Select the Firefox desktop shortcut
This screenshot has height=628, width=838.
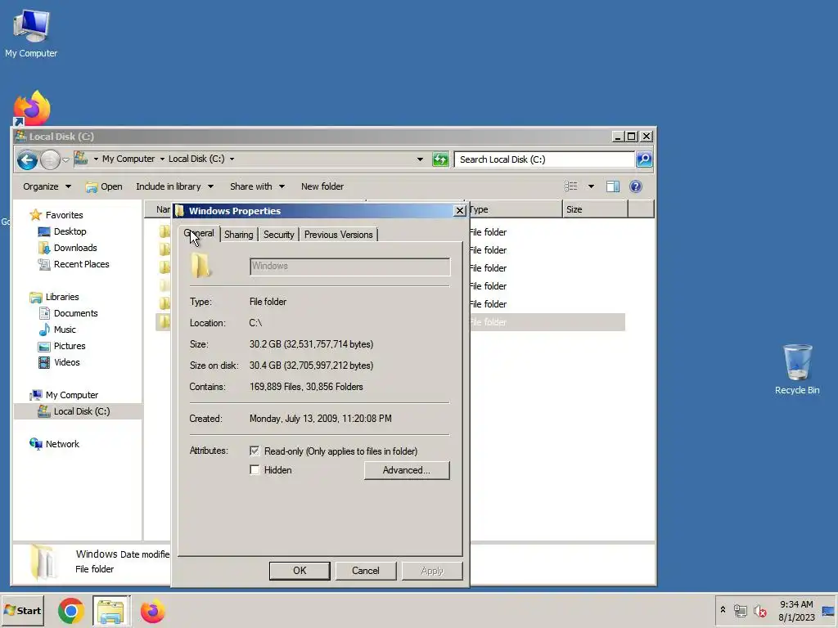[32, 109]
